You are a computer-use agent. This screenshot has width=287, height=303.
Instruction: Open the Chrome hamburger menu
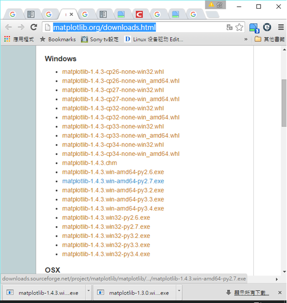click(x=281, y=27)
